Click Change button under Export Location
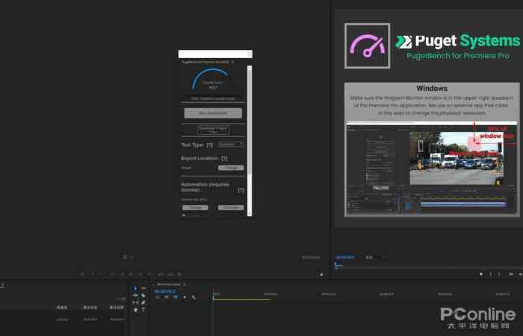523x336 pixels. click(231, 168)
